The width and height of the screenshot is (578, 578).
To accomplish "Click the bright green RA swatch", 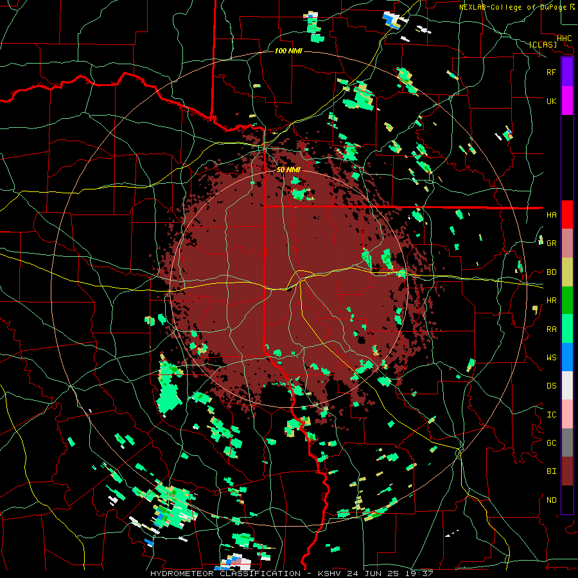I will [567, 329].
